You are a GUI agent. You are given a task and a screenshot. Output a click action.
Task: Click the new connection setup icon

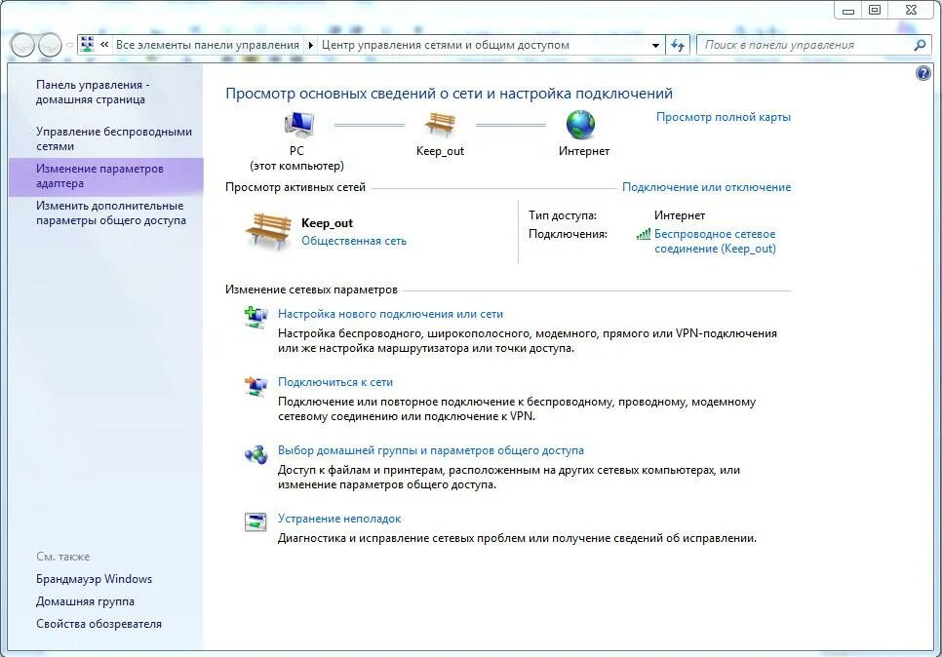coord(255,317)
